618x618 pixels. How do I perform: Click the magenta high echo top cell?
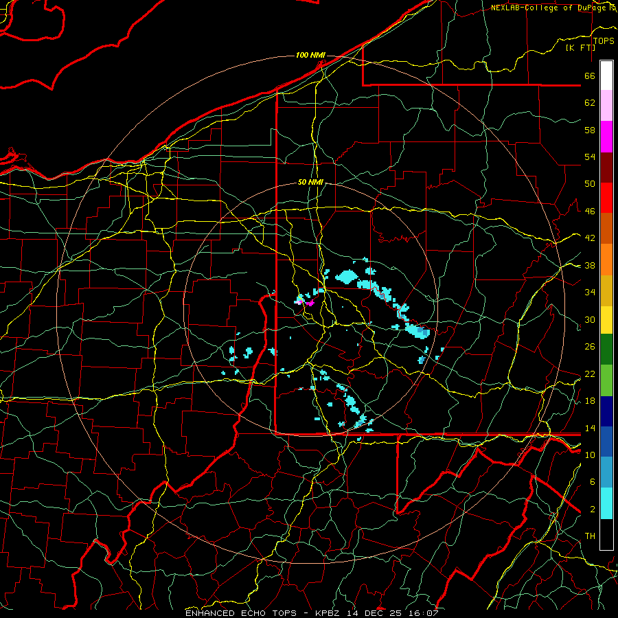click(310, 303)
